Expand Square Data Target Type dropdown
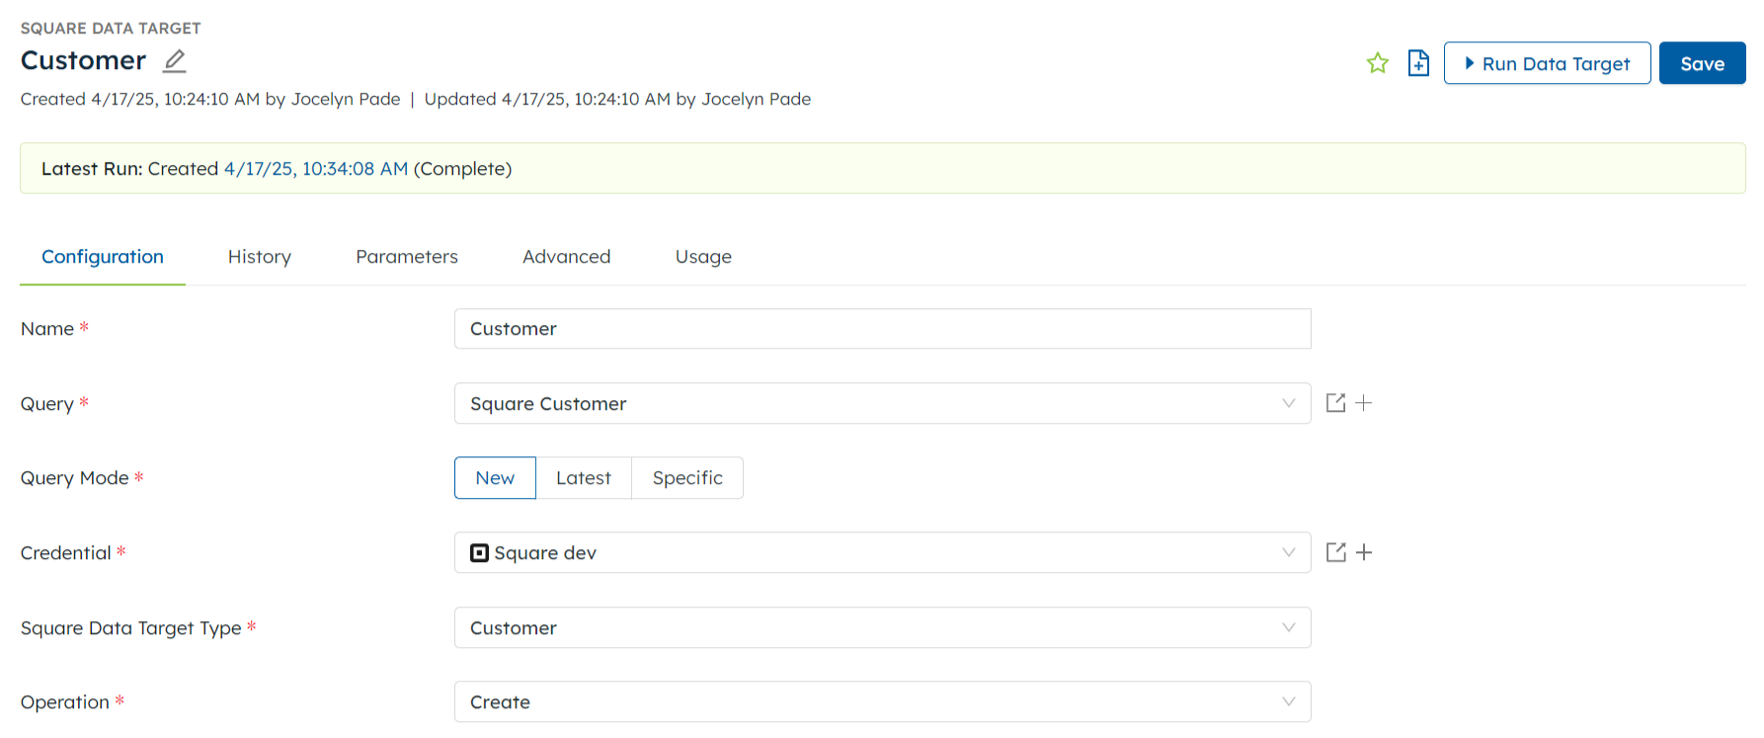The image size is (1764, 738). tap(882, 627)
